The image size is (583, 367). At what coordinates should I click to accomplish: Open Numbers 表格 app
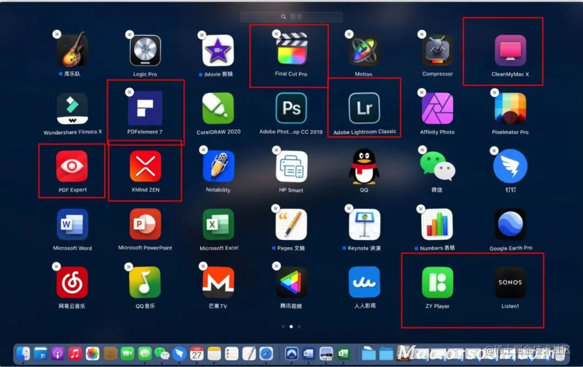(x=437, y=224)
